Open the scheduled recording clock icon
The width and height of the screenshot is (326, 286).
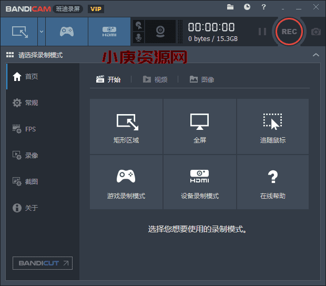247,7
